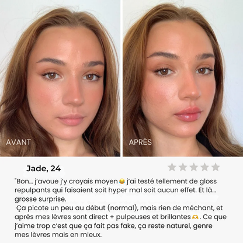The image size is (243, 243).
Task: Select the third rating star
Action: coord(194,167)
